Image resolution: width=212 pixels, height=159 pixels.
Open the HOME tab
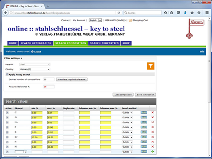pos(13,43)
